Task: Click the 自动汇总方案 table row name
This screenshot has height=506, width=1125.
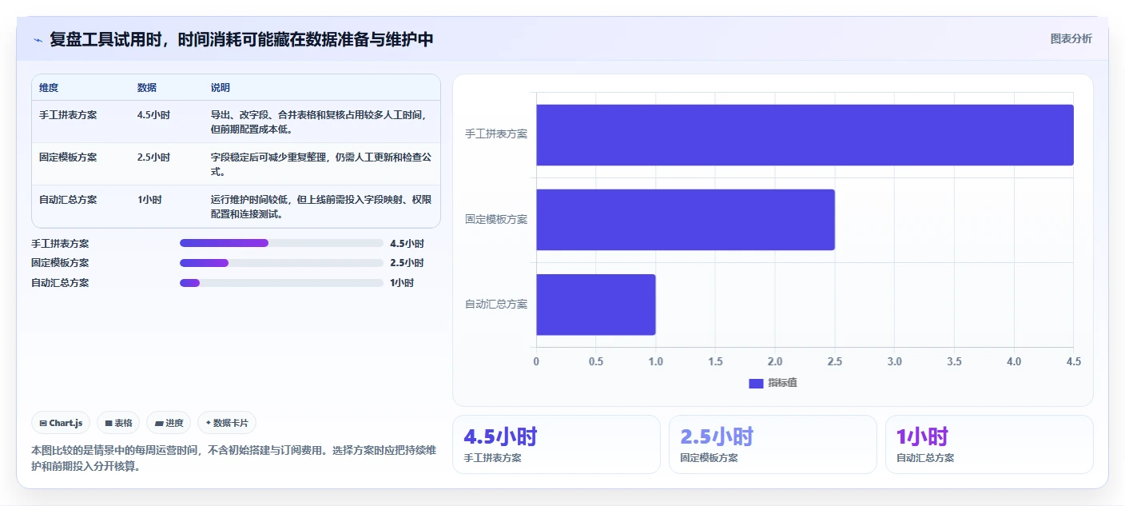Action: point(68,199)
